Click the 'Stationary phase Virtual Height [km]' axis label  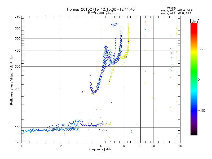[11, 80]
